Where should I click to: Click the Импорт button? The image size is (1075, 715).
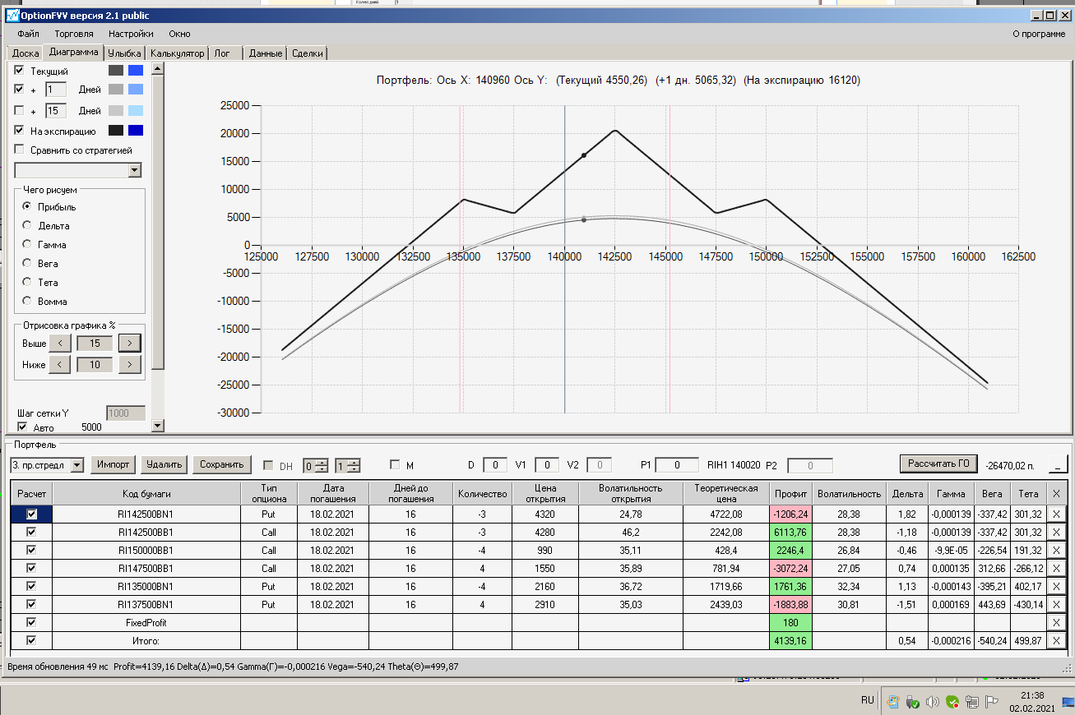tap(114, 464)
